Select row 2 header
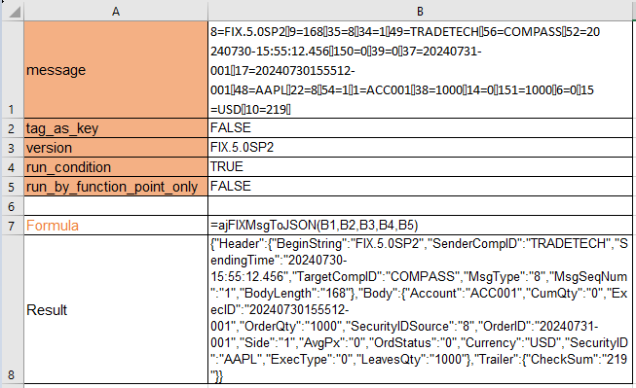Viewport: 636px width, 388px height. tap(12, 128)
